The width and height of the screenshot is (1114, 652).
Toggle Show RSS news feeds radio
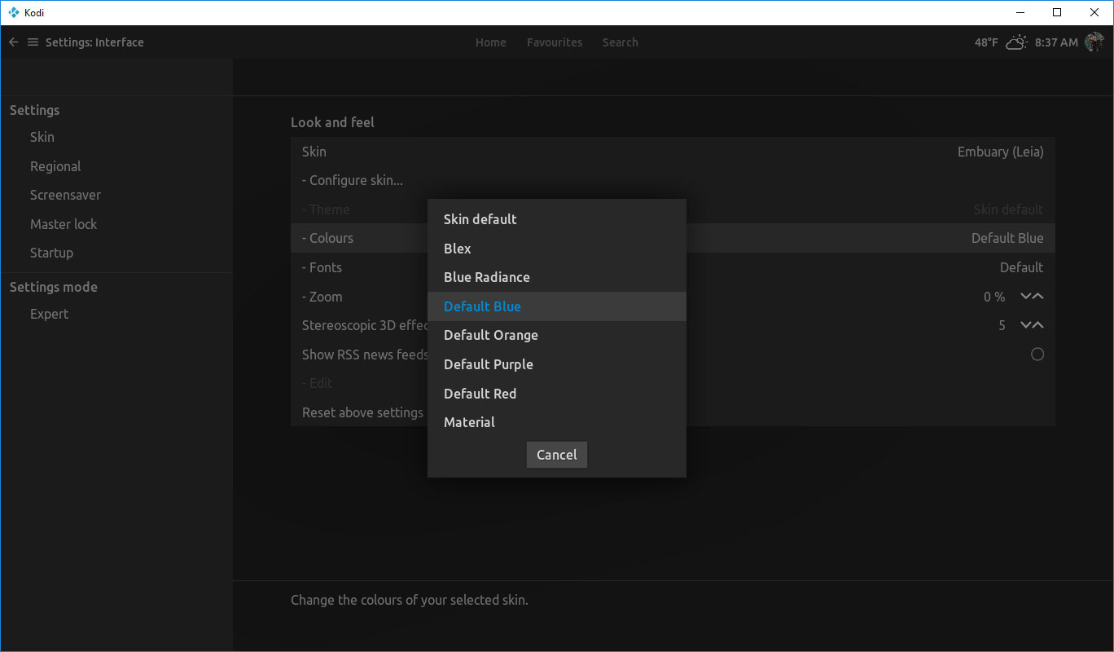[1037, 355]
